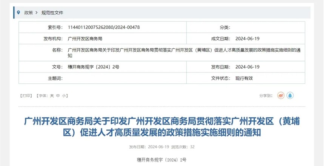This screenshot has width=324, height=166.
Task: Click the 字体 label in the toolbar
Action: coord(42,96)
